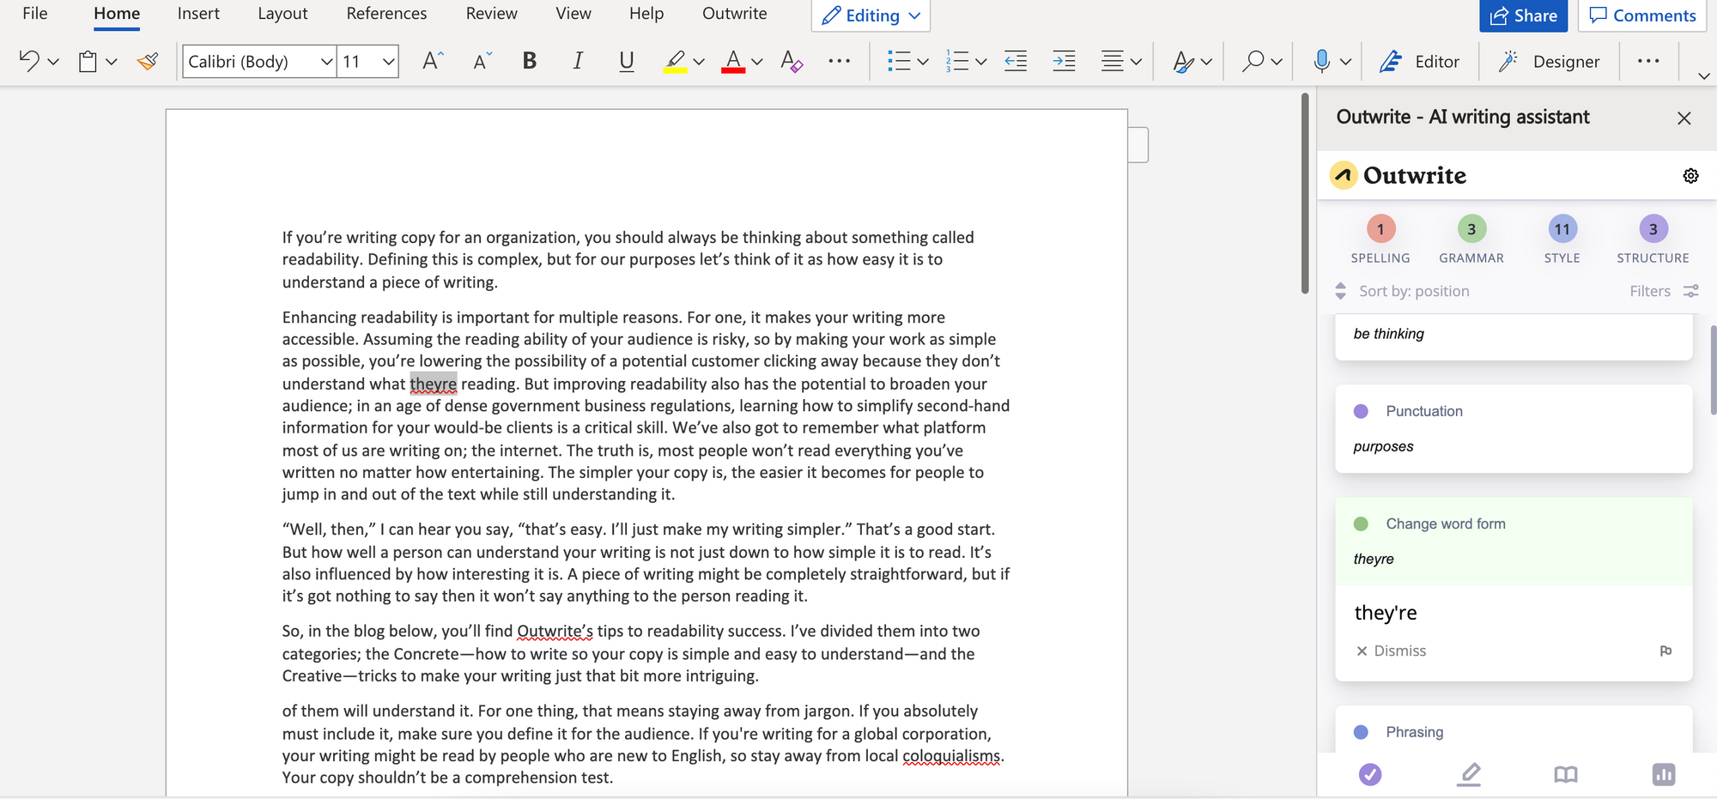Open the Outwrite menu item
The height and width of the screenshot is (799, 1717).
(734, 13)
